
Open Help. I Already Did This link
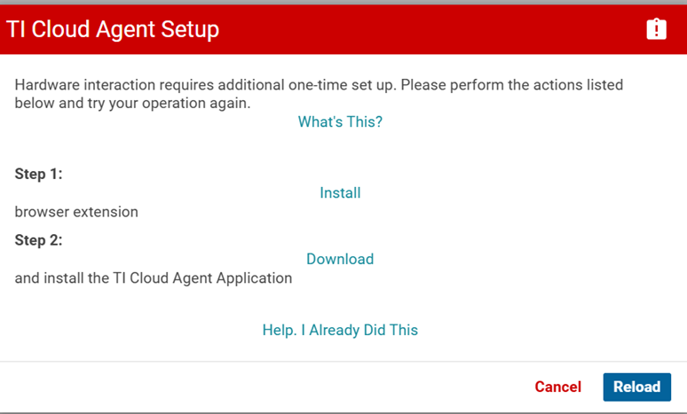tap(340, 330)
